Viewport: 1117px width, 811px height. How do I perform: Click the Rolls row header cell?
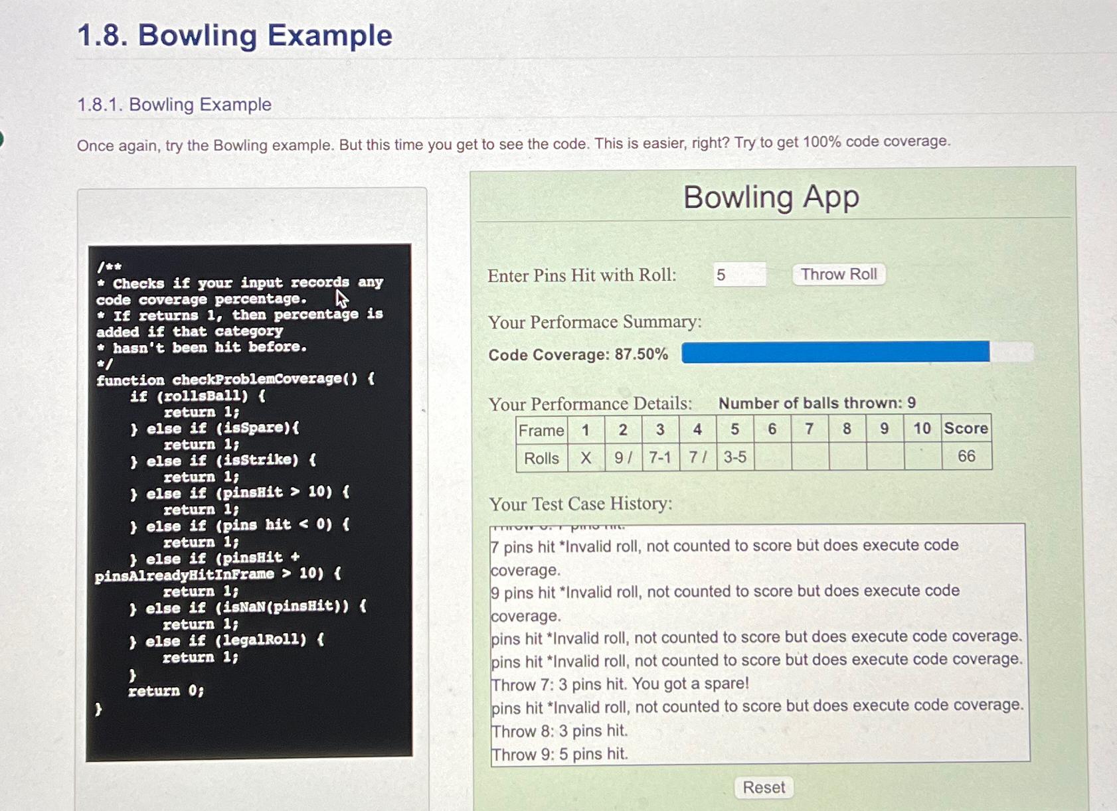[x=541, y=457]
